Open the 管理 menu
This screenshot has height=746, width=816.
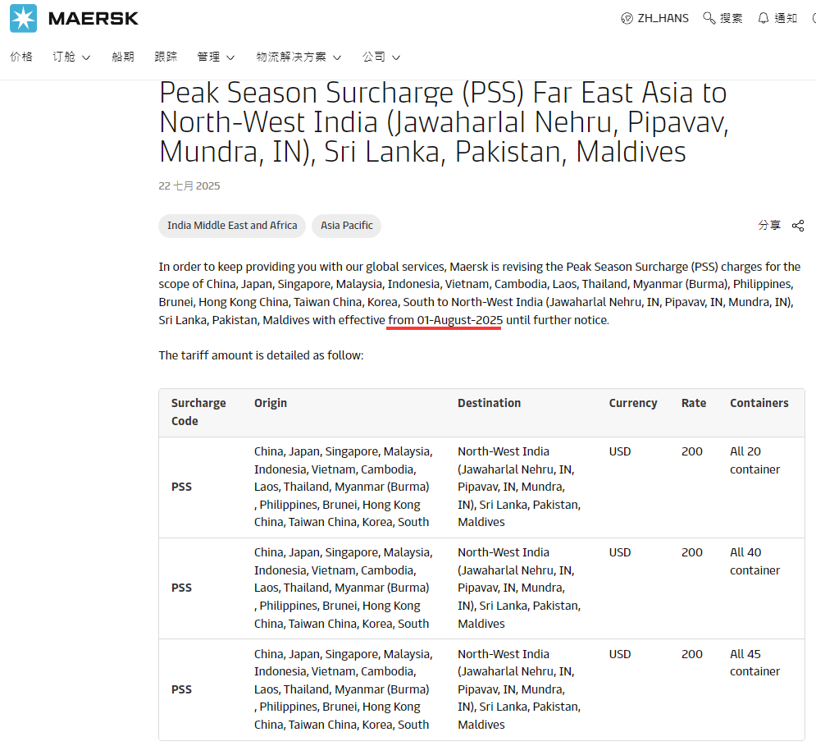208,57
